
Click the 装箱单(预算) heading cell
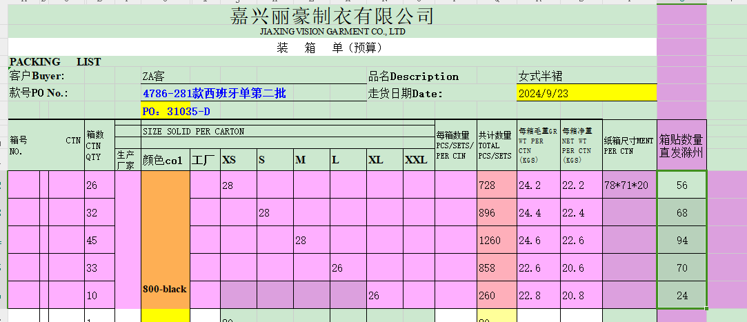329,48
